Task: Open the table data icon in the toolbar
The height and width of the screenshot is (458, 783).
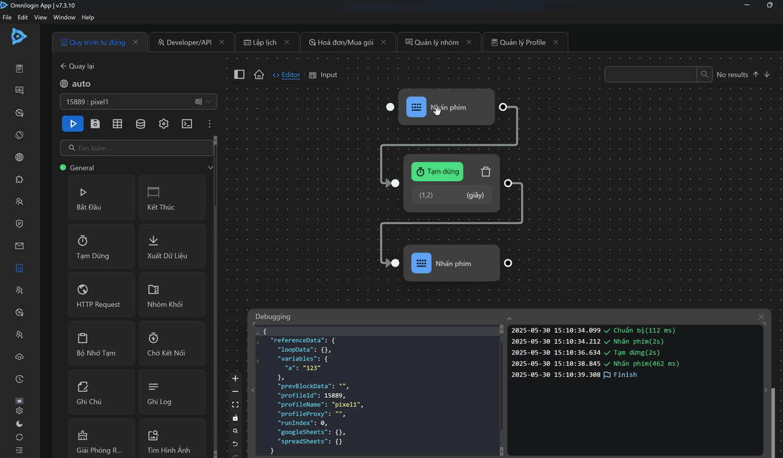Action: click(x=118, y=124)
